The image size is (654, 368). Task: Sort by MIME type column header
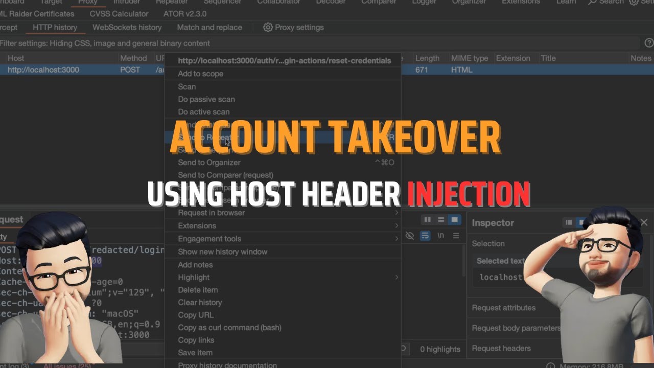[470, 58]
